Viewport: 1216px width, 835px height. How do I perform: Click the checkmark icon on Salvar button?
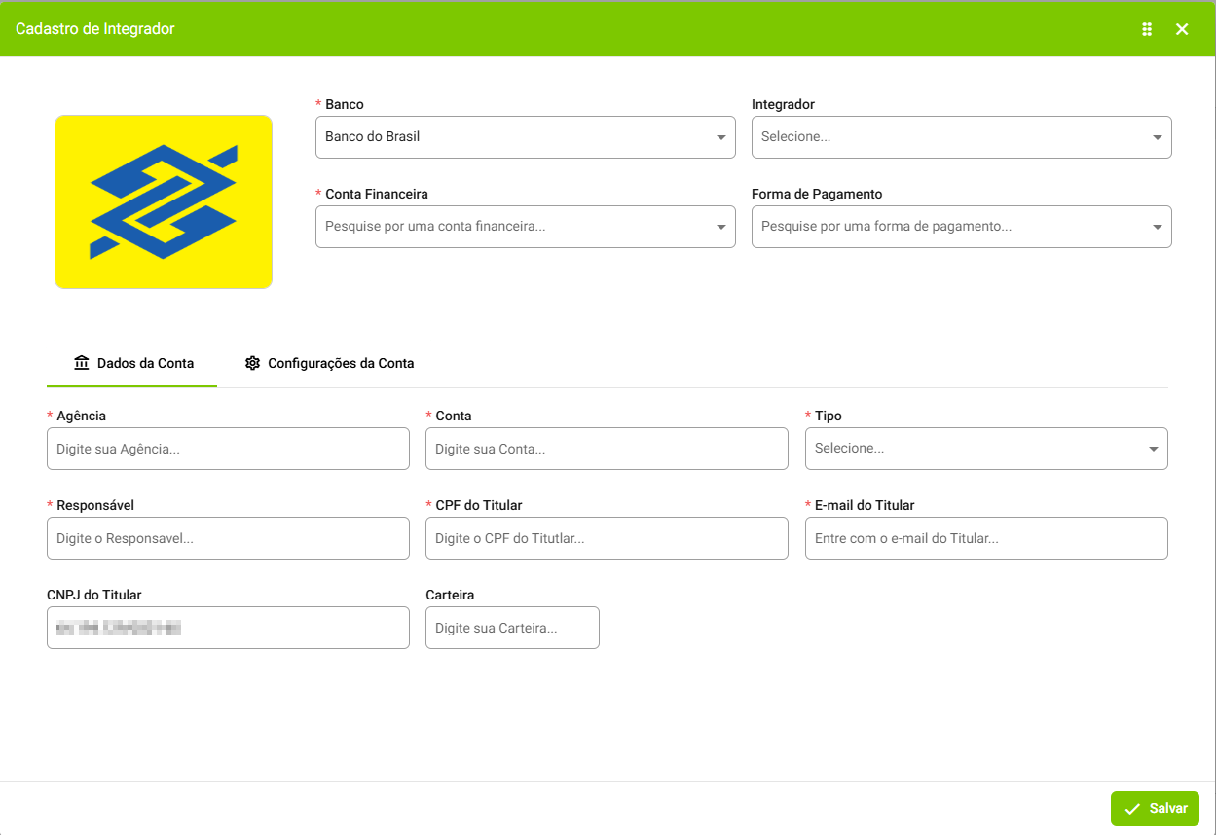tap(1132, 809)
